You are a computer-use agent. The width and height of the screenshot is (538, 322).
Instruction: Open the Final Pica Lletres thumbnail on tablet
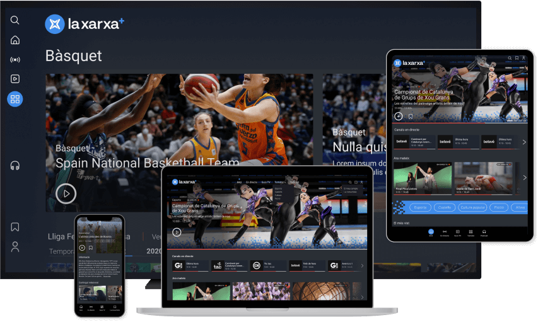click(x=421, y=178)
